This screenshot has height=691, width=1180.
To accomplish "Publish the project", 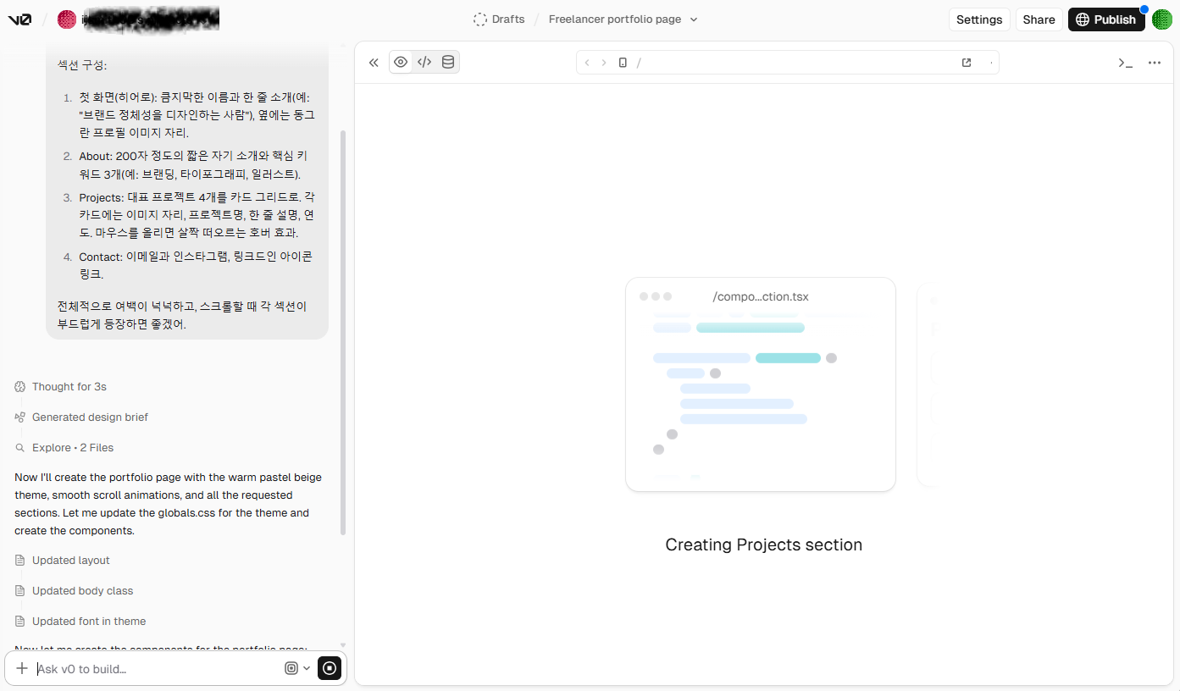I will point(1105,19).
